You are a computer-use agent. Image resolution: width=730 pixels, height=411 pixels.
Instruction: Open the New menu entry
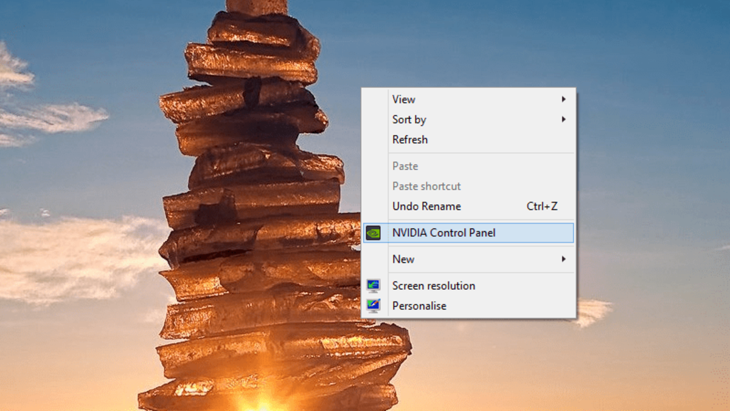pyautogui.click(x=468, y=259)
